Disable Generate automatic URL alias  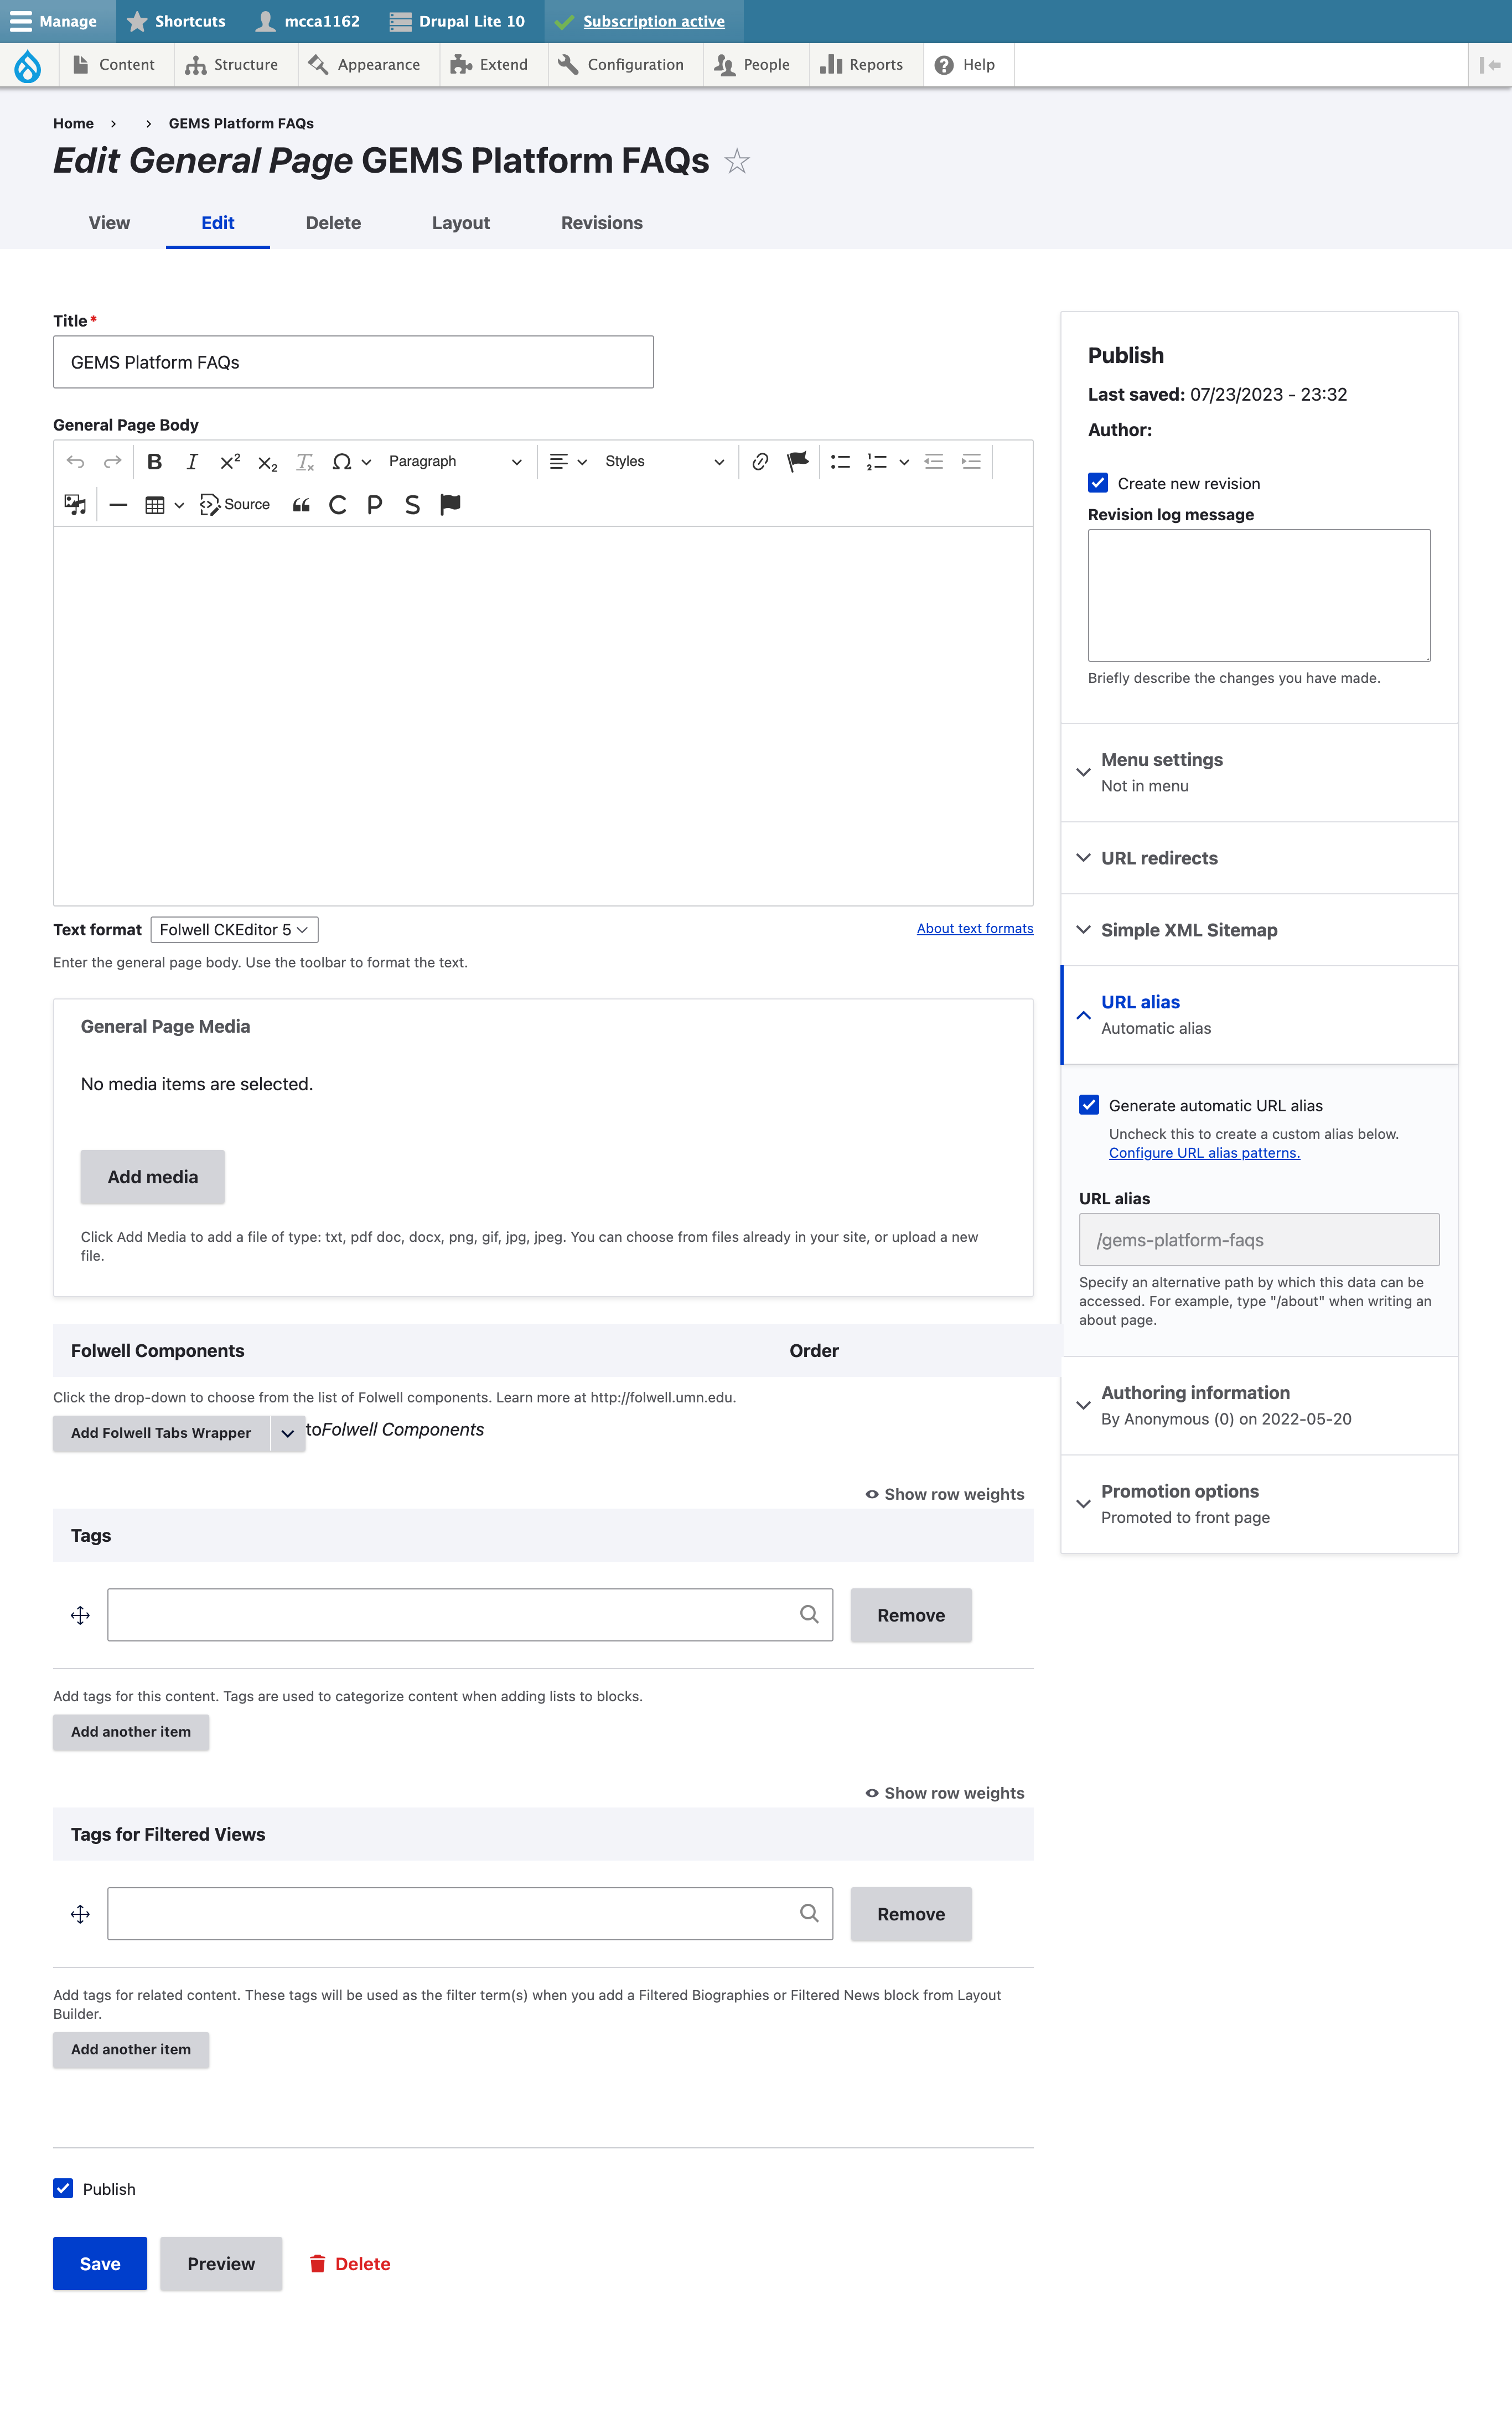(x=1089, y=1105)
